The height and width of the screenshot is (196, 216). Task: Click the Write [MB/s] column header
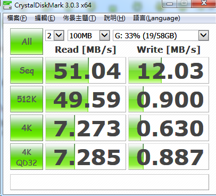[169, 50]
